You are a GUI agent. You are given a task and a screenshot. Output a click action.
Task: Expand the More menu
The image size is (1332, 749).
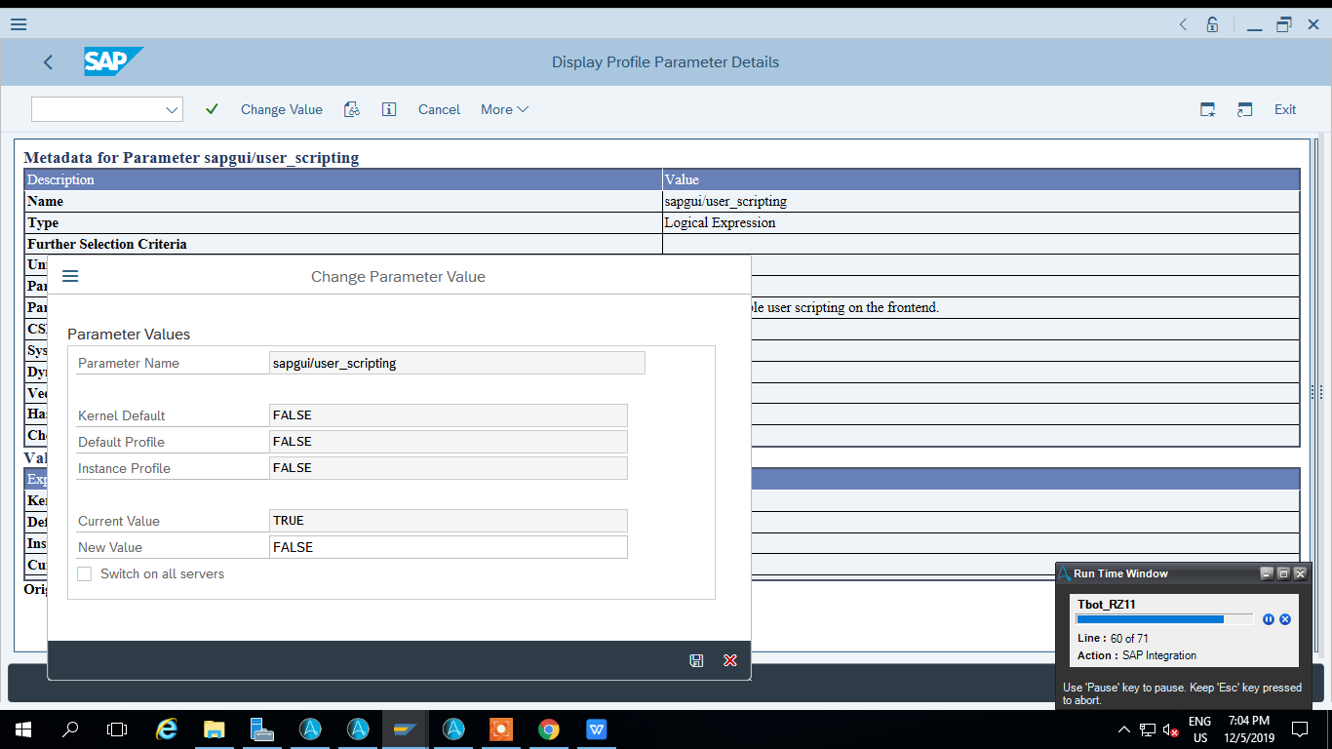504,109
